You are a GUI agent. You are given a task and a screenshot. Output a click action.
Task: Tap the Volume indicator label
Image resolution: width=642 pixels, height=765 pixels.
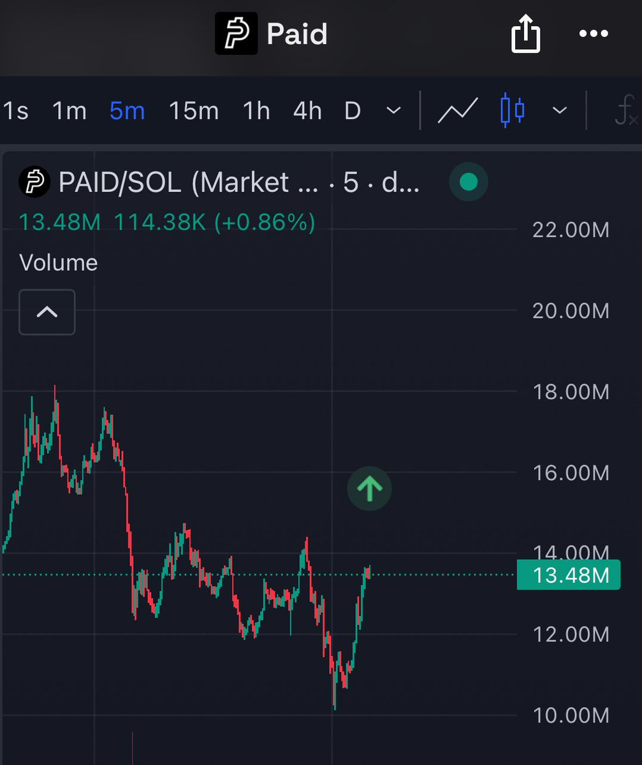coord(59,263)
